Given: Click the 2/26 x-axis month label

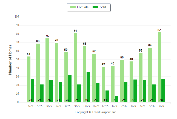Looking at the screenshot, I should click(x=124, y=106).
